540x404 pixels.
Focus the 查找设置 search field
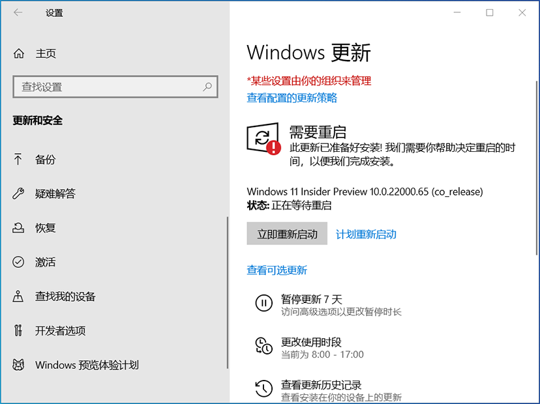click(x=115, y=87)
